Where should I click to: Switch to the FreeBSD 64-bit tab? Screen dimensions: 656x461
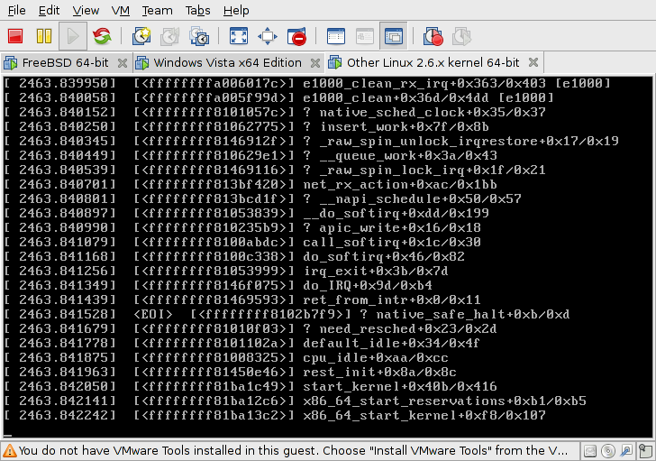click(x=65, y=63)
